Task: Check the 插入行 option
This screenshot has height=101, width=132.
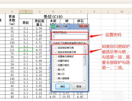Action: coord(56,74)
